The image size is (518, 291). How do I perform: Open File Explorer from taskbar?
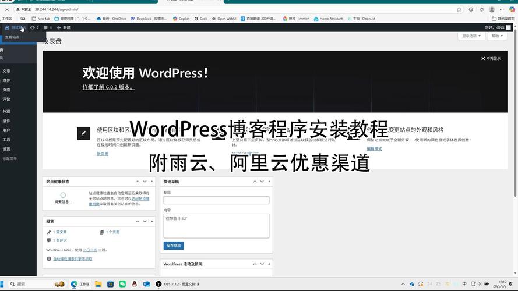(98, 284)
